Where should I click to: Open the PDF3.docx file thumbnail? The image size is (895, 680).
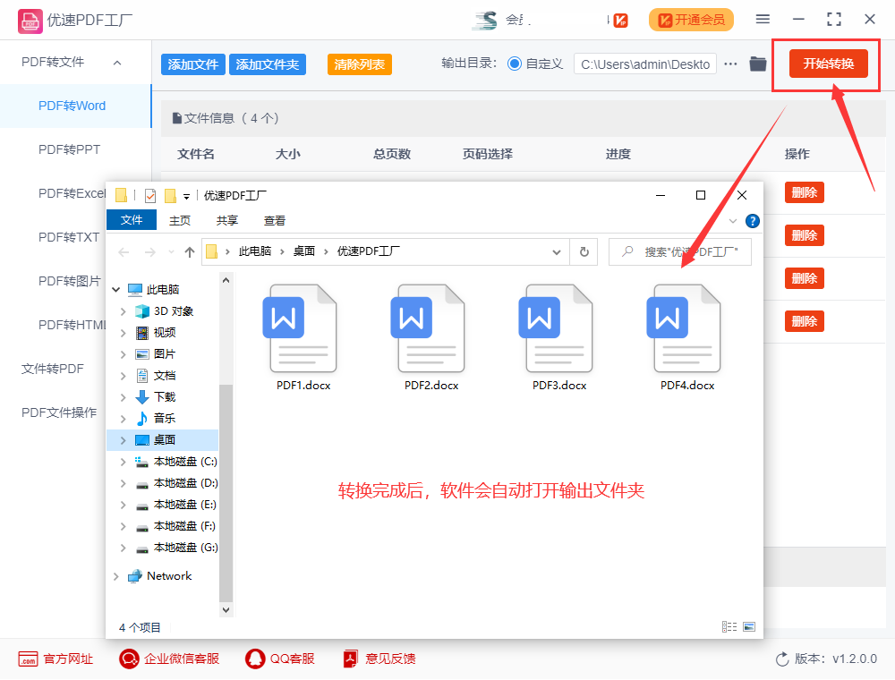pyautogui.click(x=558, y=328)
